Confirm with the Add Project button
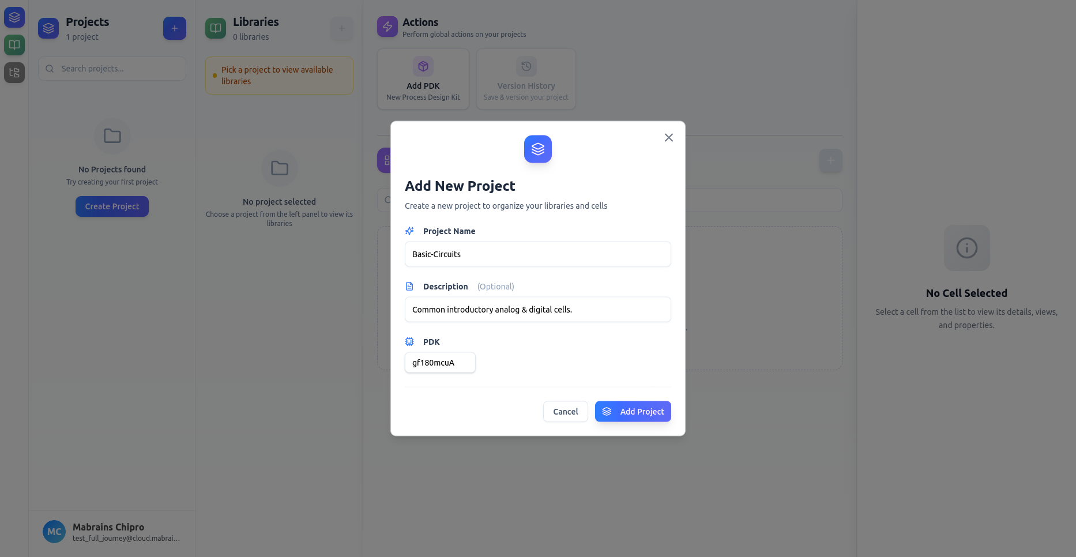Viewport: 1076px width, 557px height. [x=633, y=412]
